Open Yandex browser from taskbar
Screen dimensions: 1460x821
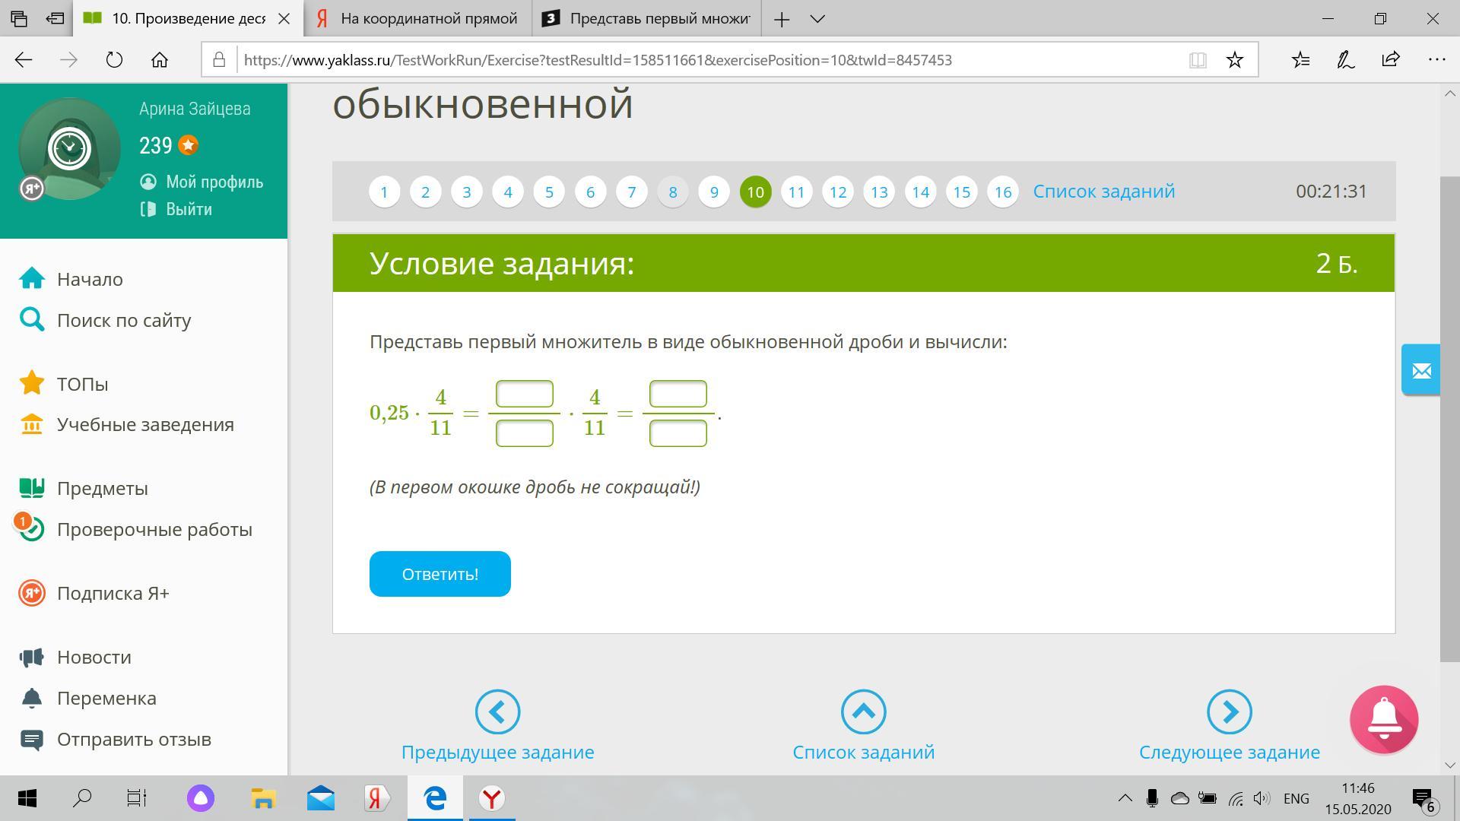pyautogui.click(x=492, y=798)
